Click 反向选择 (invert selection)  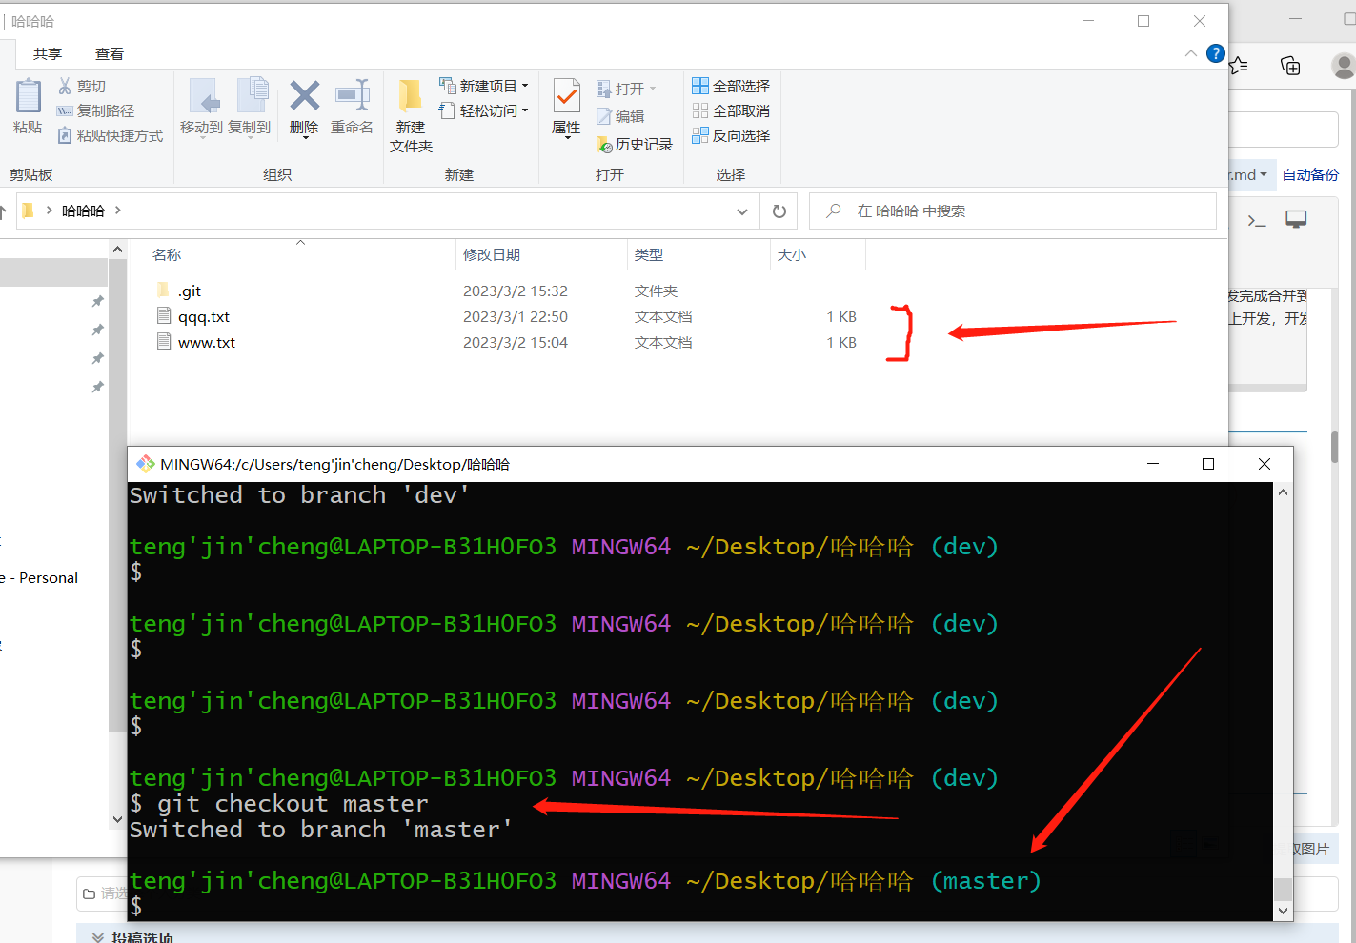(731, 136)
